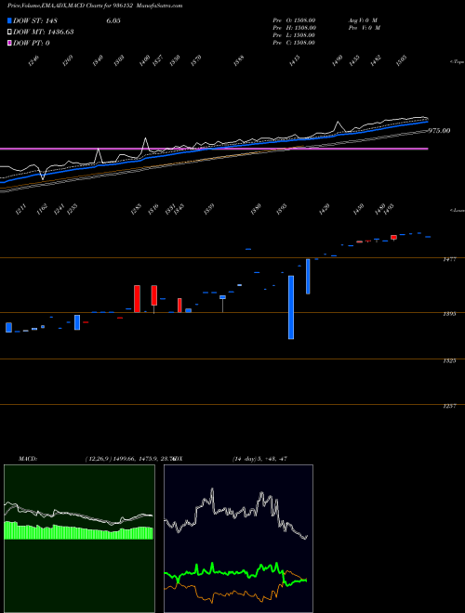
Task: Click the 'Pre L: 1508.00' low value
Action: click(294, 35)
